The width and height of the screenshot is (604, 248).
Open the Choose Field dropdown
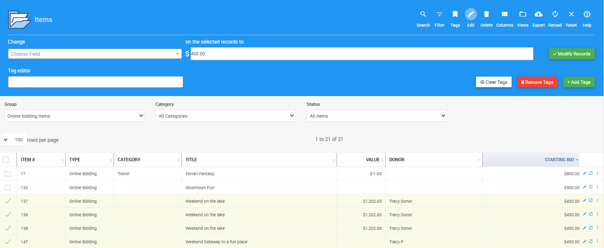(95, 54)
